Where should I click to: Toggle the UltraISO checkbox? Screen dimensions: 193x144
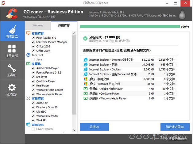(x=33, y=112)
